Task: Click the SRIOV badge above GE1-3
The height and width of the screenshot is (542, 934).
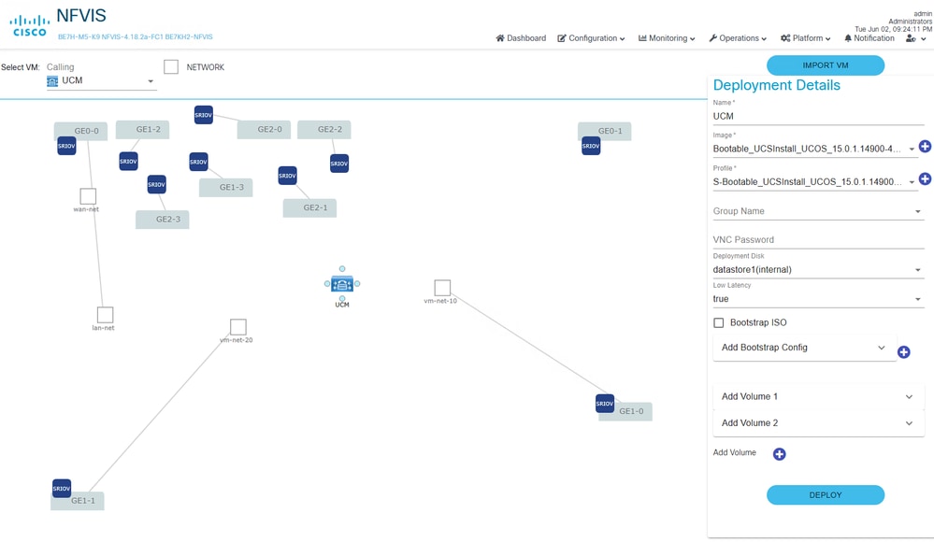Action: tap(198, 162)
